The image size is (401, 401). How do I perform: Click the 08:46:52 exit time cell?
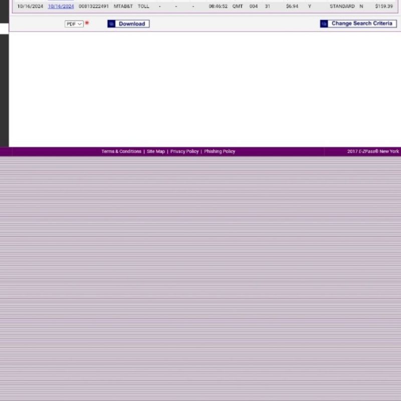click(x=218, y=6)
